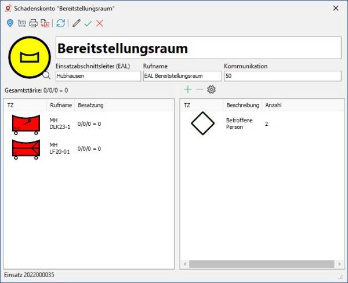This screenshot has height=283, width=348.
Task: Click the Rufname field EAL Bereitstellungsraum
Action: [183, 76]
